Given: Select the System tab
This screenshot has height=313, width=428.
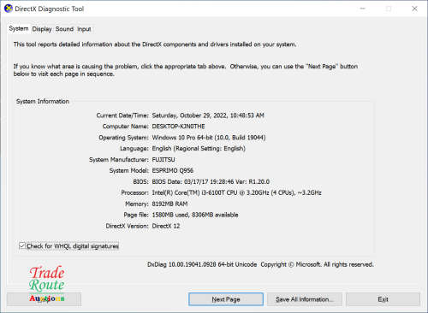Looking at the screenshot, I should (x=19, y=28).
